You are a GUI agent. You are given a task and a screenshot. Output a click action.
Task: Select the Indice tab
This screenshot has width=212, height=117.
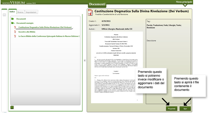click(x=12, y=12)
